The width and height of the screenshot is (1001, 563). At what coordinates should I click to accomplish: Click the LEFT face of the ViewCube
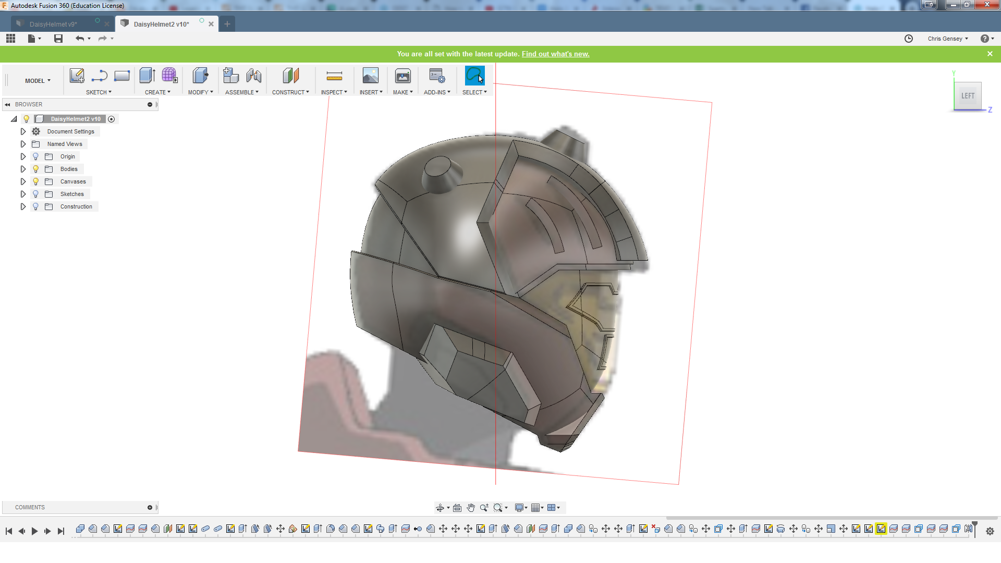[968, 96]
